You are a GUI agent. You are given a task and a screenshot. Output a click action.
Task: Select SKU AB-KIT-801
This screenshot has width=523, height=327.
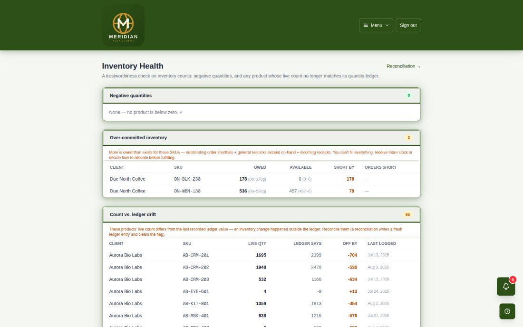coord(196,304)
